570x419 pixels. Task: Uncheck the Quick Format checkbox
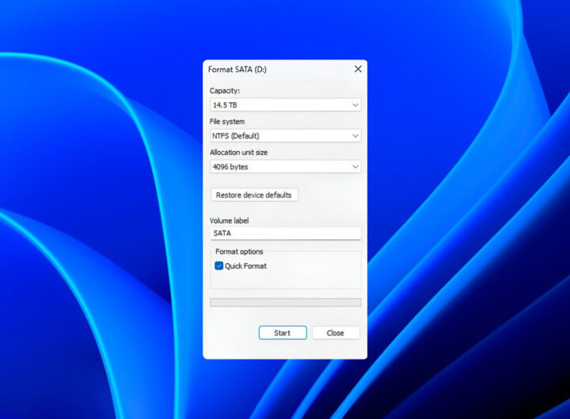[218, 266]
